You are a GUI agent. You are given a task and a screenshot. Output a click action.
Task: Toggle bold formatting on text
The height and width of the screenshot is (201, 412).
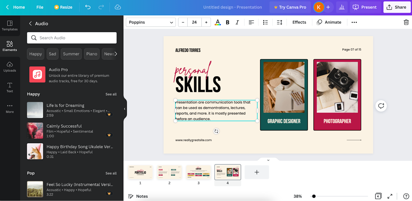[x=227, y=22]
